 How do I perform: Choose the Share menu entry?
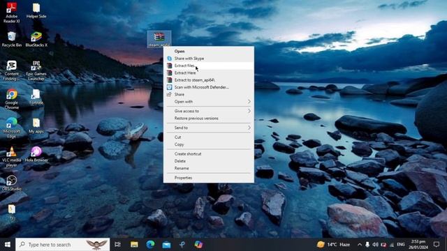(x=209, y=95)
